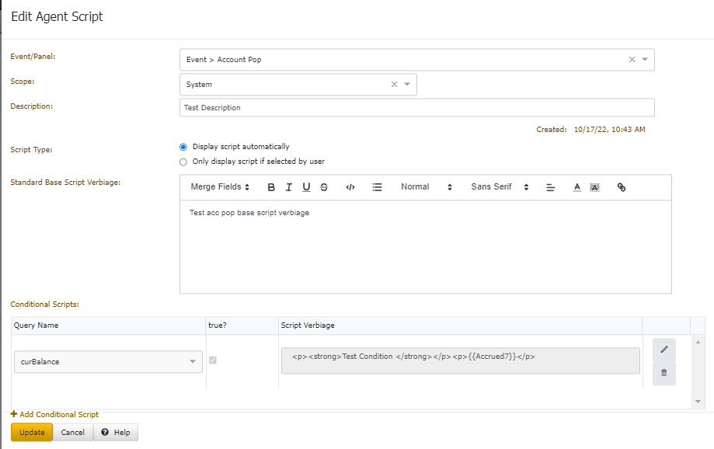Click into the Description text field
The image size is (714, 449).
point(416,108)
